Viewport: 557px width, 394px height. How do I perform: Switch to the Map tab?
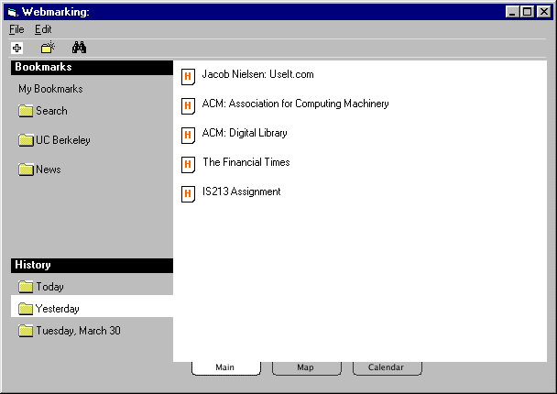307,367
